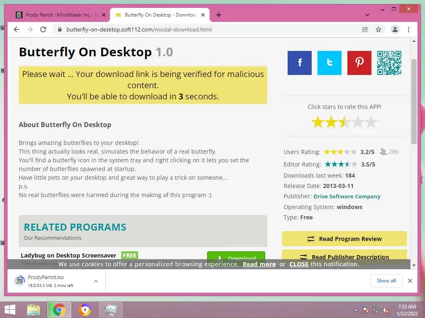The width and height of the screenshot is (425, 318).
Task: Click the user count 286 icon
Action: (383, 152)
